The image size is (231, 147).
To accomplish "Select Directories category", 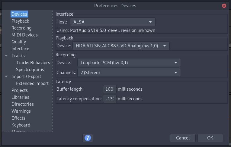I will pos(23,104).
